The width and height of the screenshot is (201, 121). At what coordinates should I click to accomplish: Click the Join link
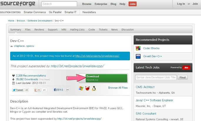(195, 4)
